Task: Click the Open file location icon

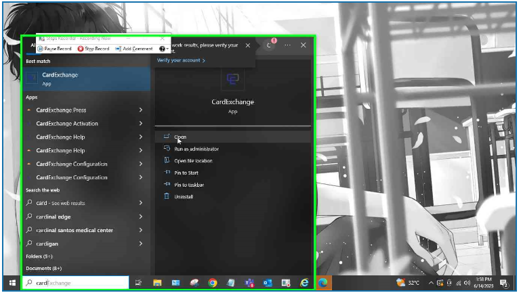Action: [x=167, y=160]
